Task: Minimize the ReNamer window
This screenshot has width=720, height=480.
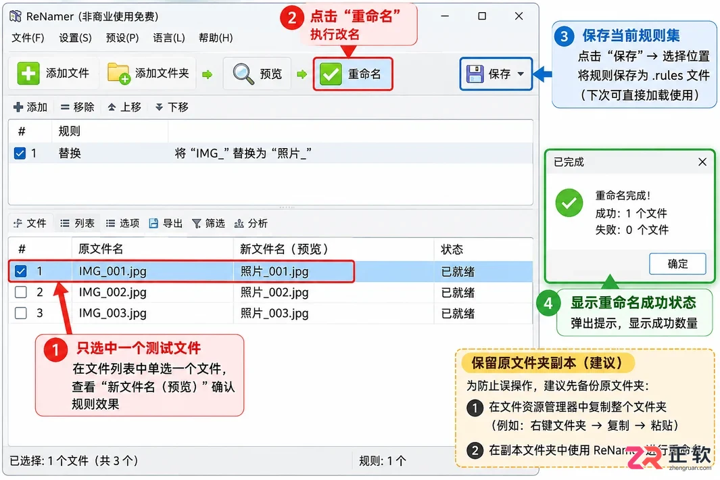Action: [x=444, y=16]
